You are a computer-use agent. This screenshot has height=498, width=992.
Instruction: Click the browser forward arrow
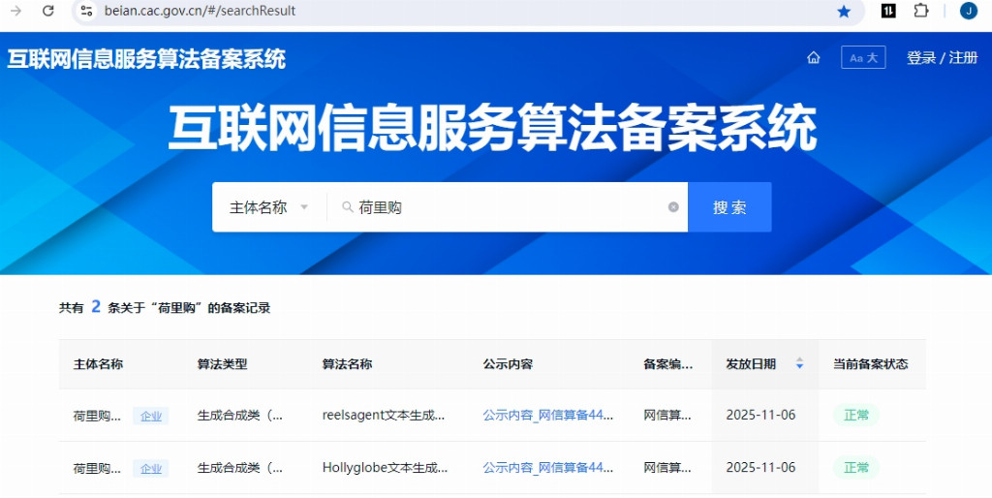click(x=15, y=11)
